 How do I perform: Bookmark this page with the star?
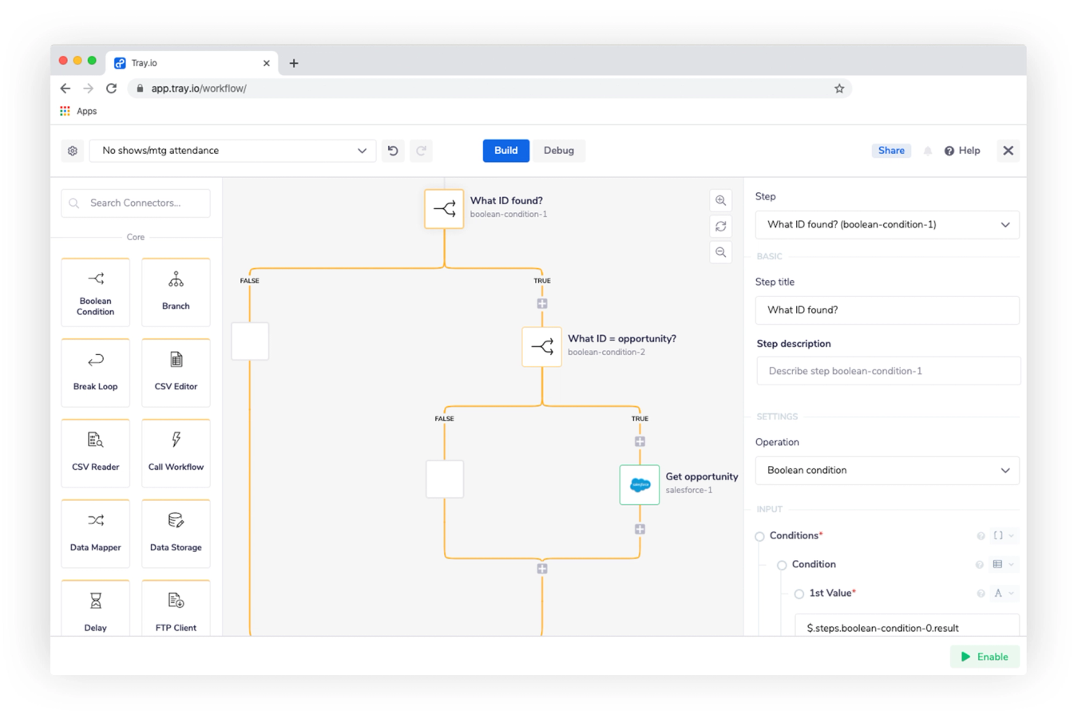(839, 89)
